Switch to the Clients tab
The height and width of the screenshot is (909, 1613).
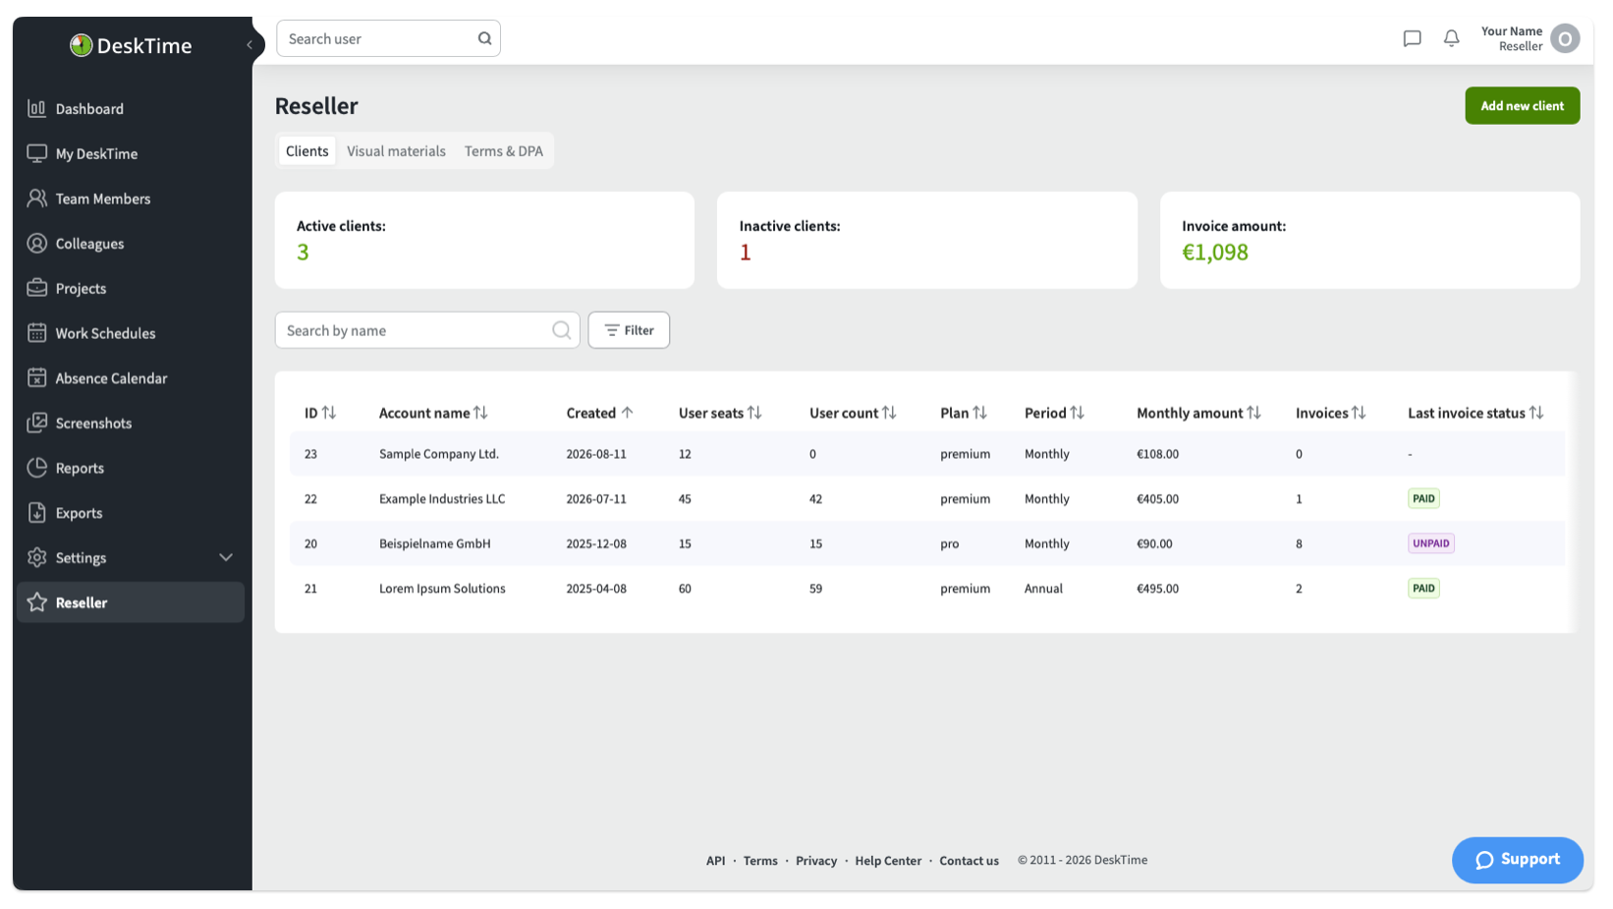[x=306, y=150]
